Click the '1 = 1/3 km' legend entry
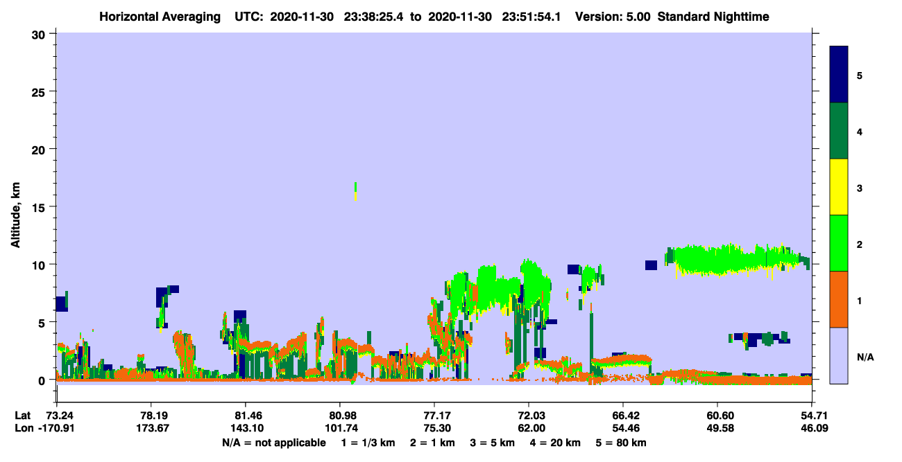The width and height of the screenshot is (902, 462). pyautogui.click(x=368, y=443)
